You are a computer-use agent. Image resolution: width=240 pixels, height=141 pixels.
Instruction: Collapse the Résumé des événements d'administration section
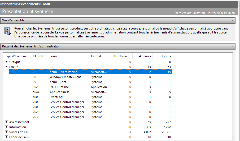point(233,47)
